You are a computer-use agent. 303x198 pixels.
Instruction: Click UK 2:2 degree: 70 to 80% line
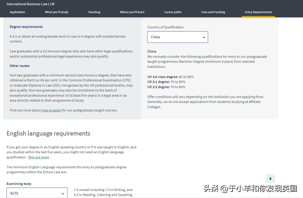point(166,87)
